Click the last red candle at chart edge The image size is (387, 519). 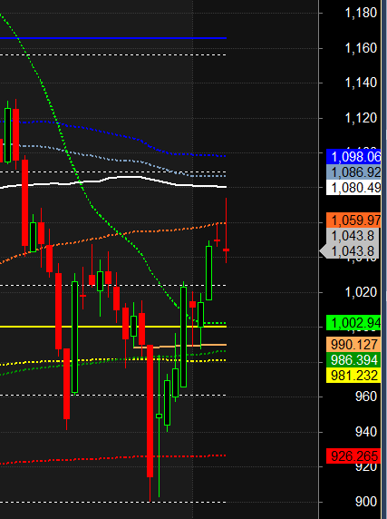226,250
